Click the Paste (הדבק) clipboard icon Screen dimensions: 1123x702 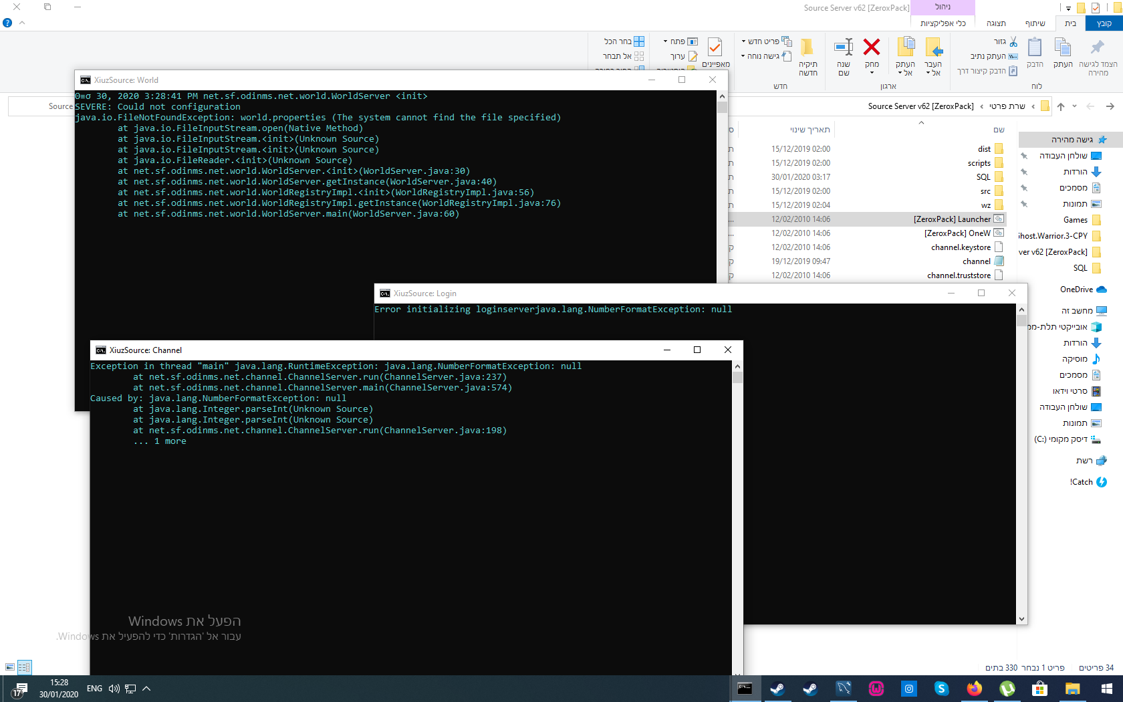point(1035,47)
